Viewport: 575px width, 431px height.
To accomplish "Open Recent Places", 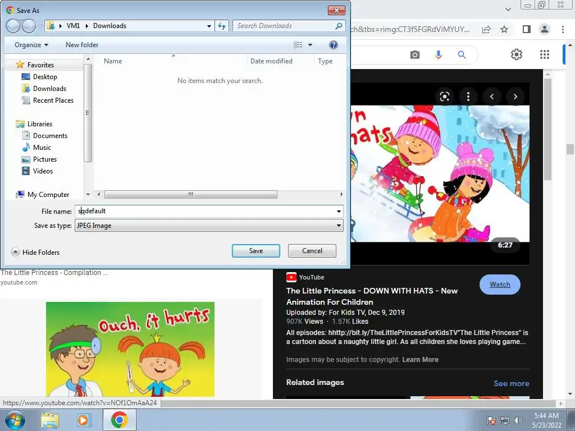I will [x=53, y=100].
